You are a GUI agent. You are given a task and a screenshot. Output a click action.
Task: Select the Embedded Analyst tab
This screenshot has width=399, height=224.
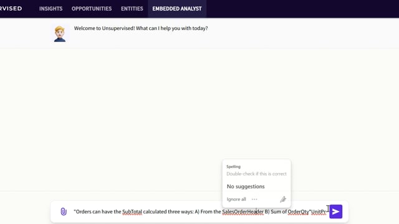tap(177, 9)
